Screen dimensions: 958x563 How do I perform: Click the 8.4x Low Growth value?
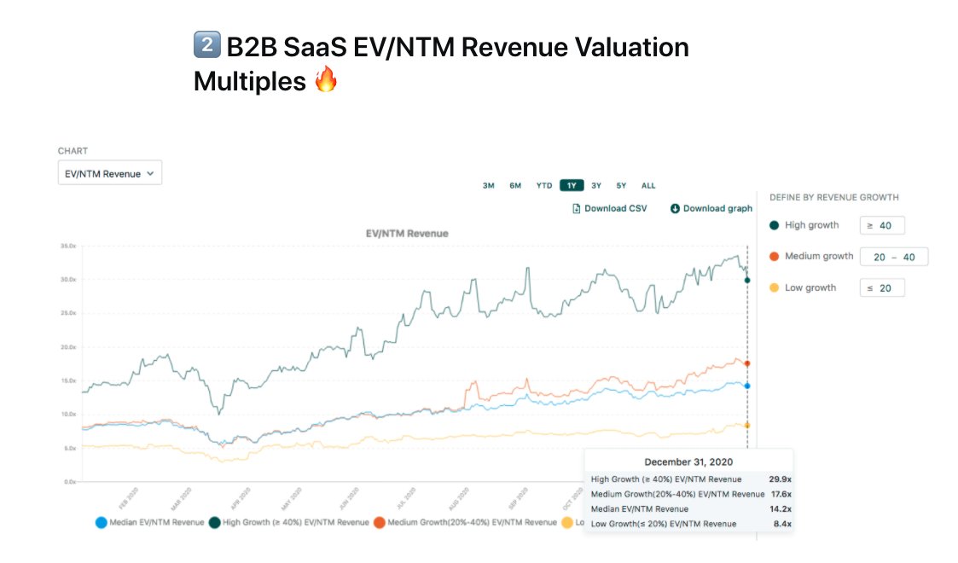[x=782, y=524]
